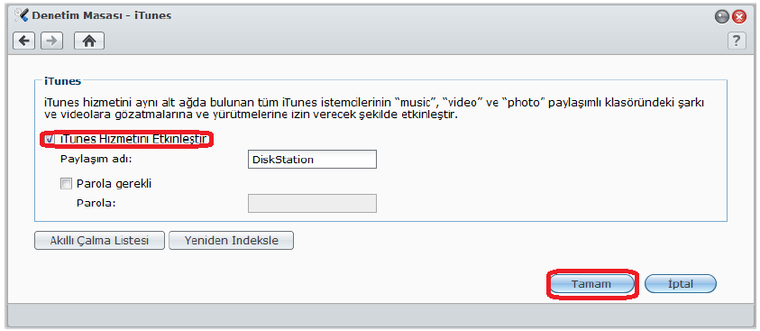Enable the Parola gerekli checkbox
This screenshot has width=760, height=331.
coord(66,183)
